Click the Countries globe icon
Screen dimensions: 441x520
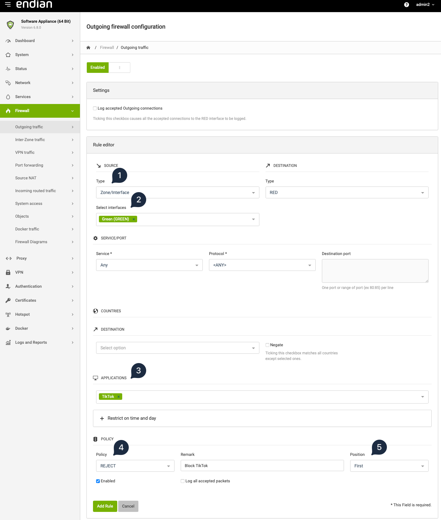click(95, 311)
